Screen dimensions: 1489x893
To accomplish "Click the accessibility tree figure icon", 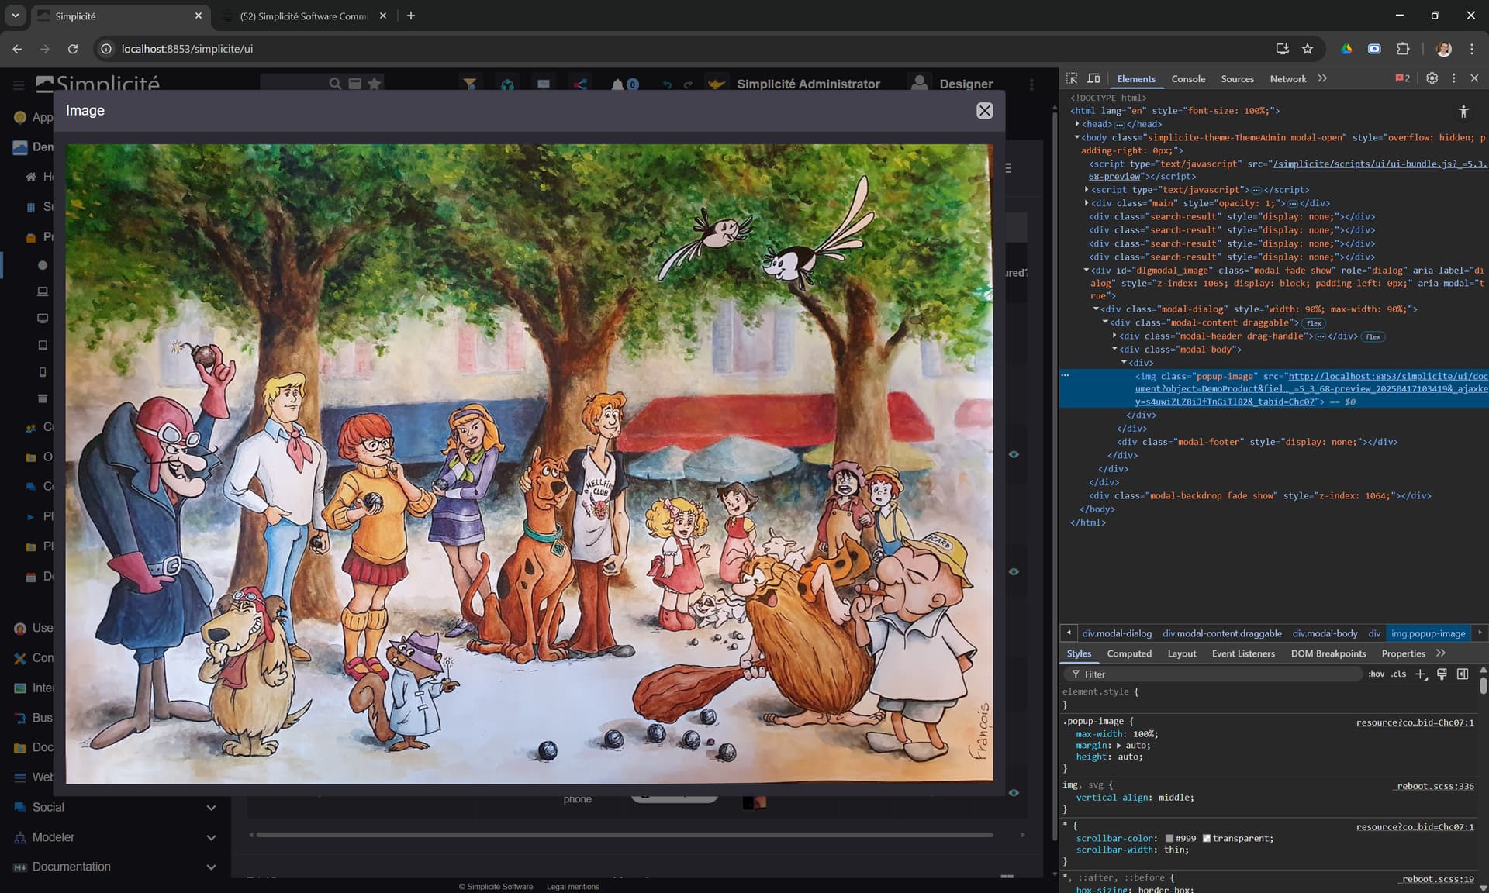I will tap(1463, 112).
